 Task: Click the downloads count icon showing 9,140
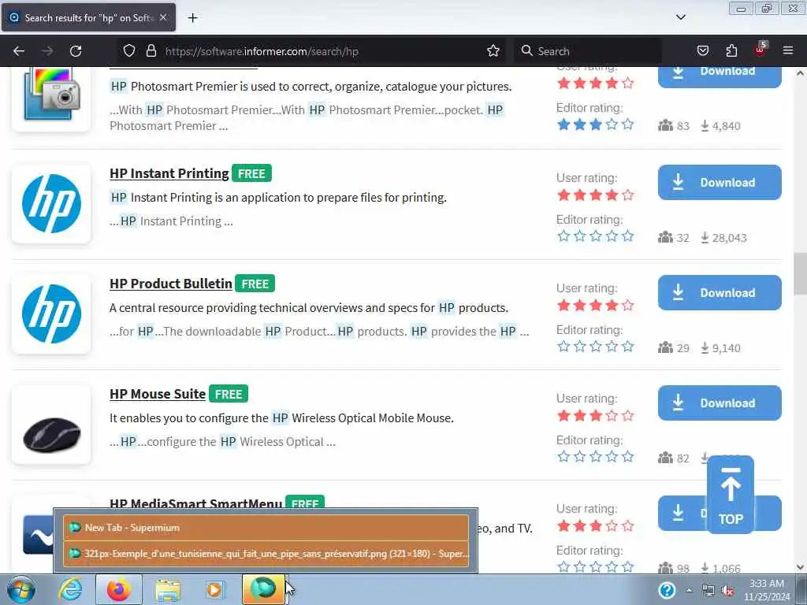(x=705, y=347)
